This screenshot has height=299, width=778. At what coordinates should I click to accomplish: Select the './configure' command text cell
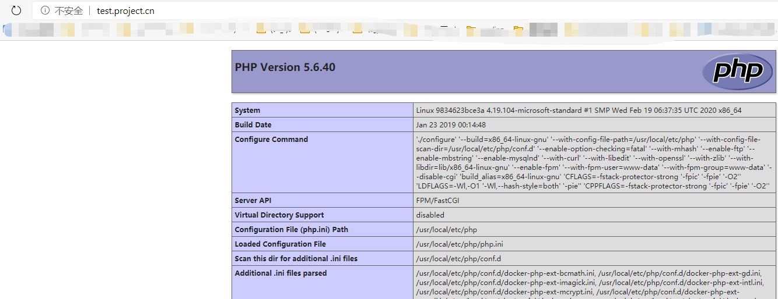coord(594,163)
